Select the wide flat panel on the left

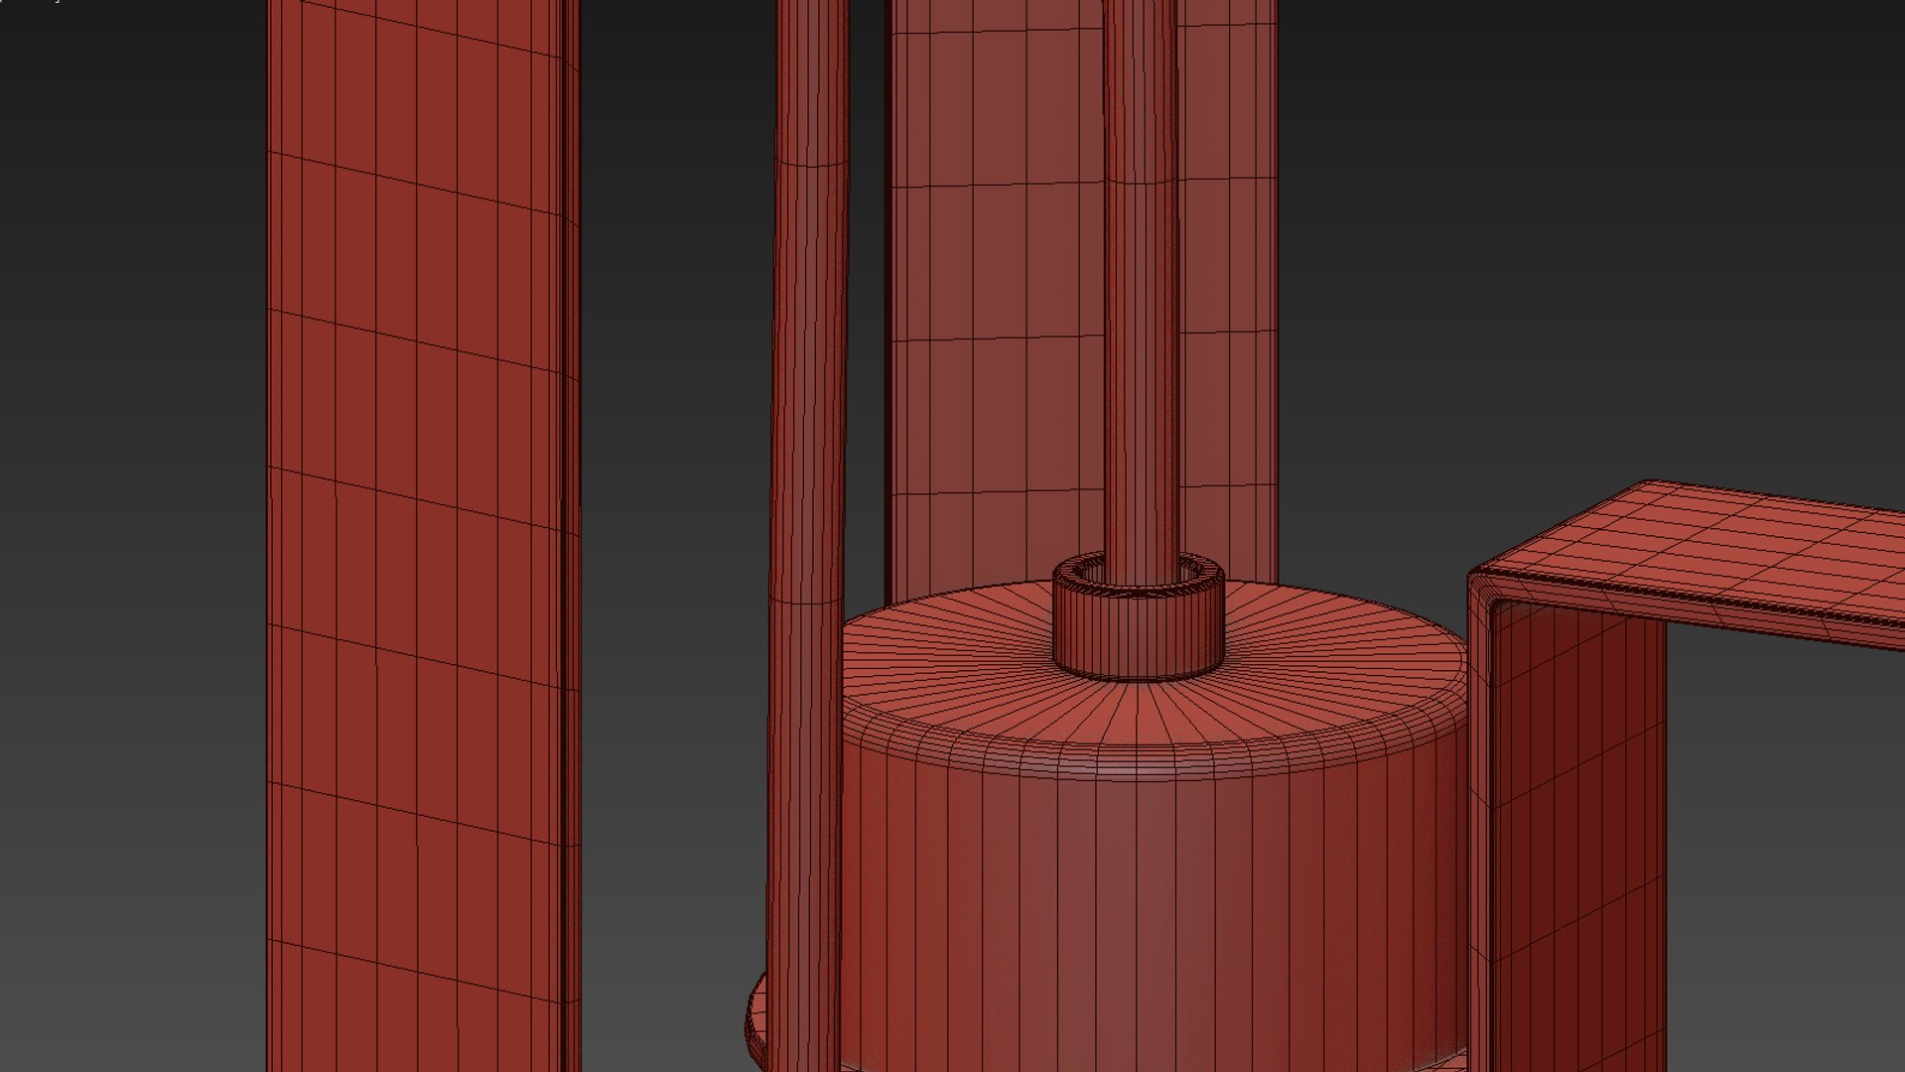(x=424, y=536)
